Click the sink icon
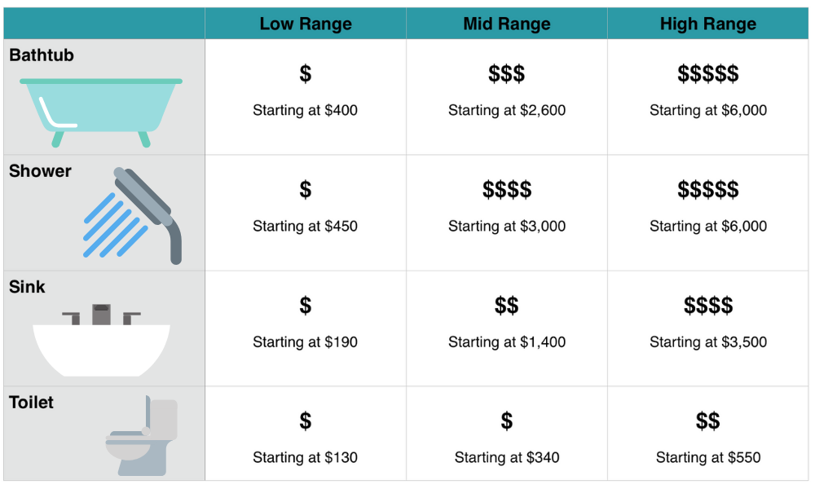This screenshot has height=489, width=815. [x=101, y=341]
